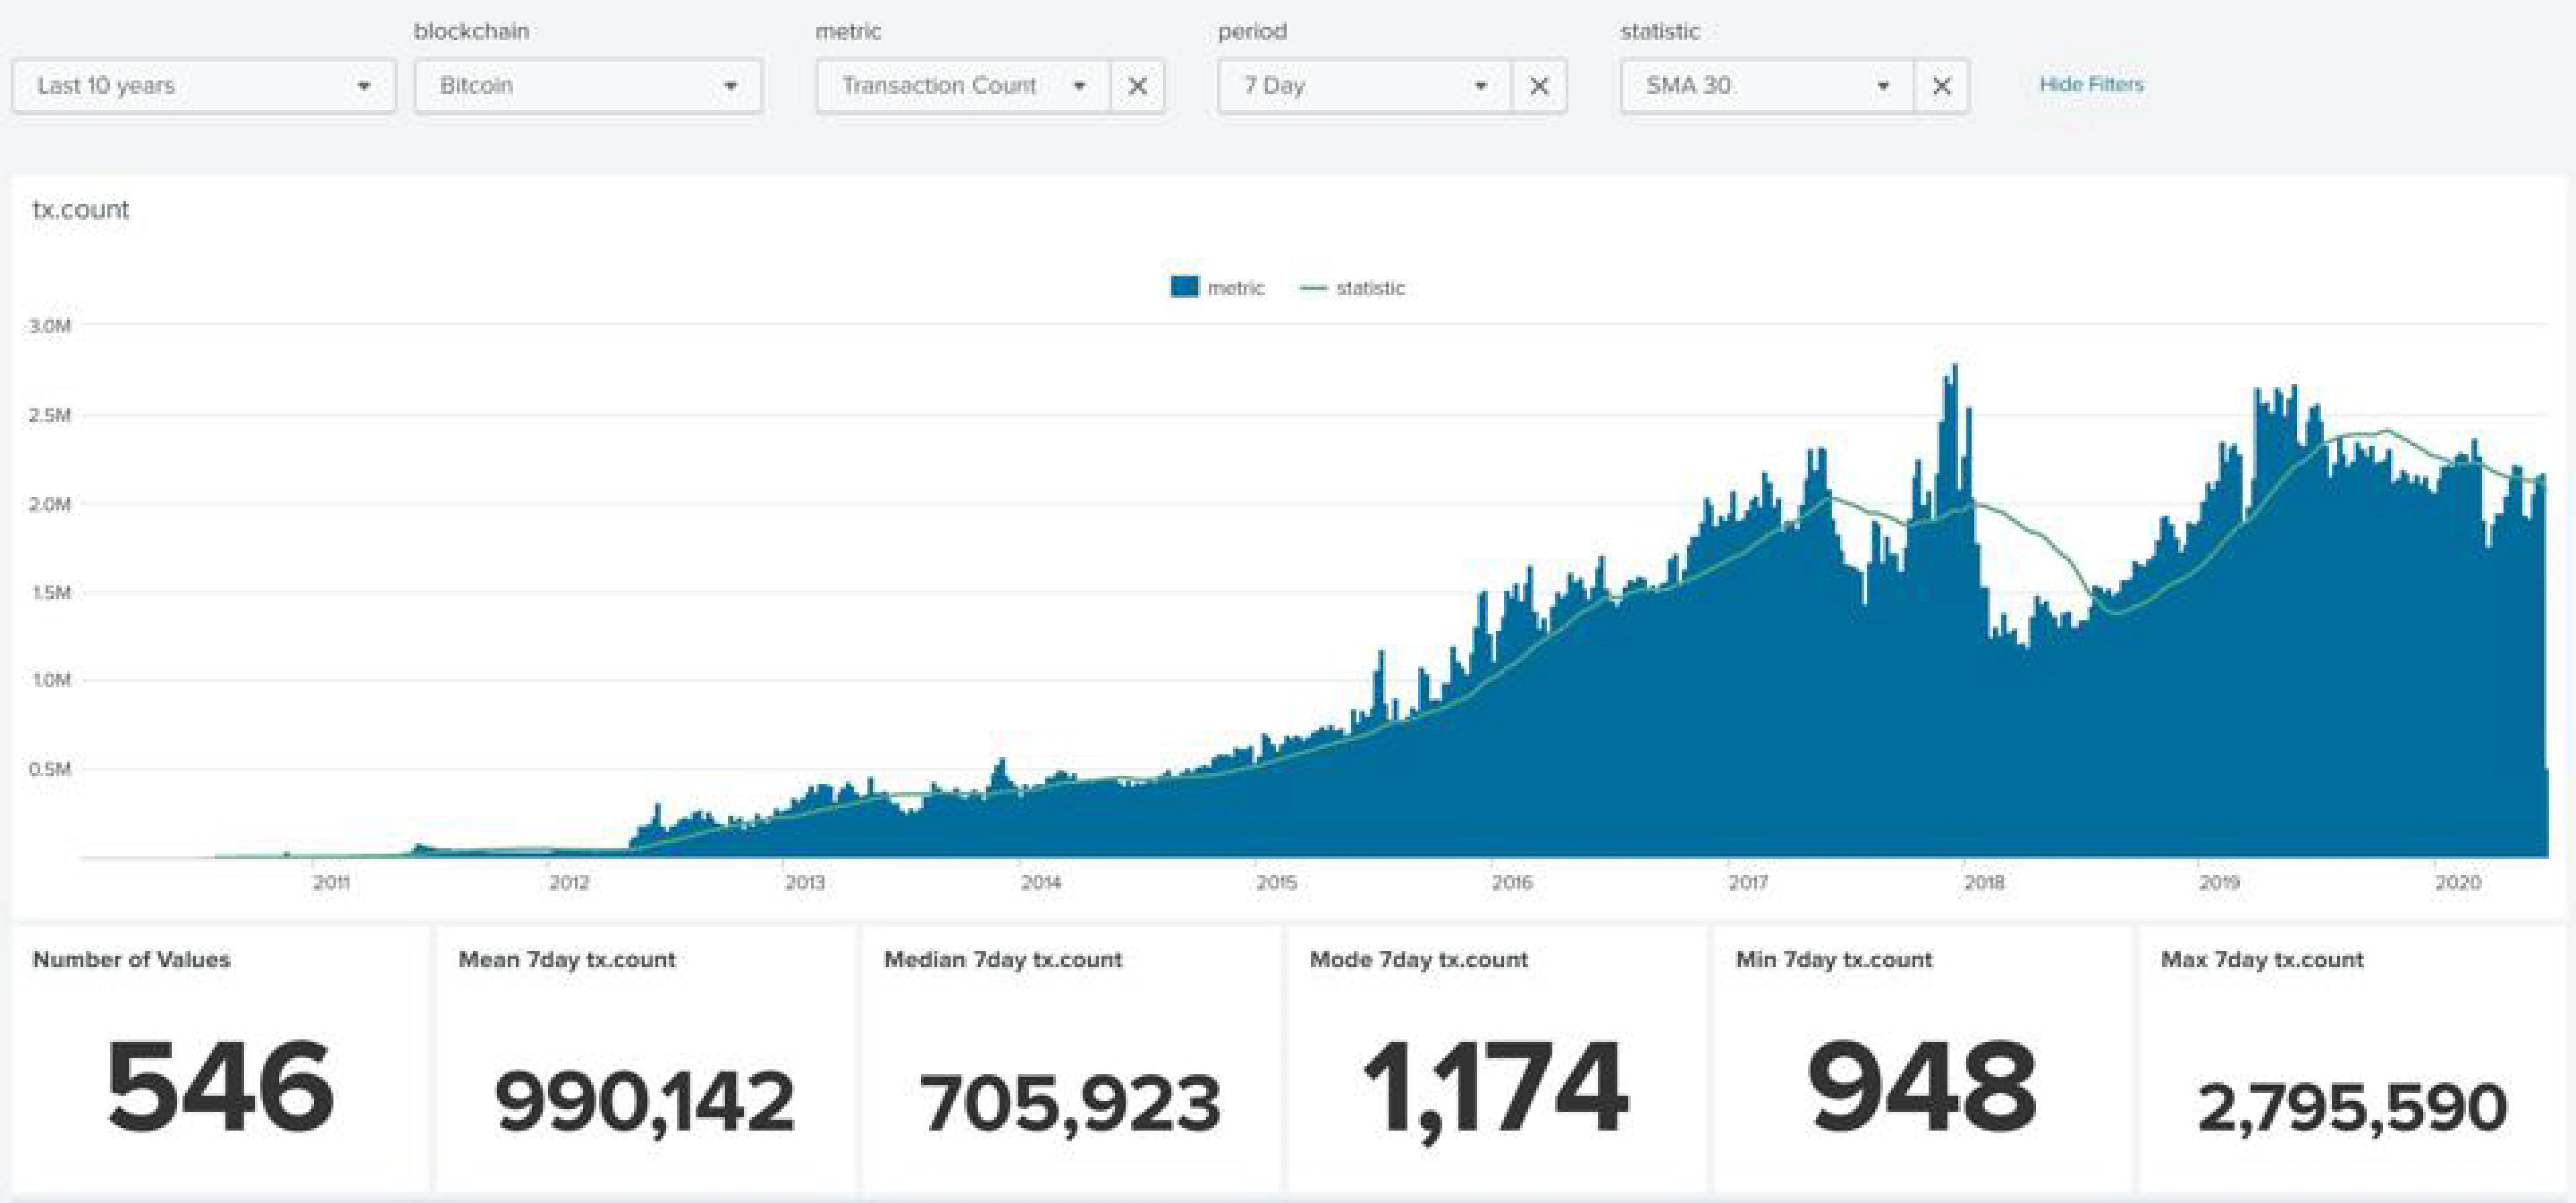Click the 2013 x-axis label

(805, 883)
